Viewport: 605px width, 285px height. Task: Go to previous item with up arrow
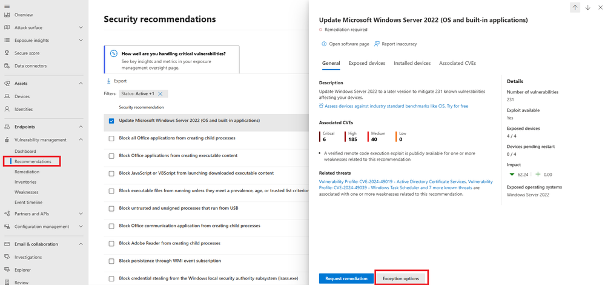click(x=575, y=7)
